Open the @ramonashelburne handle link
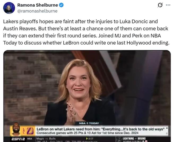 pyautogui.click(x=37, y=11)
